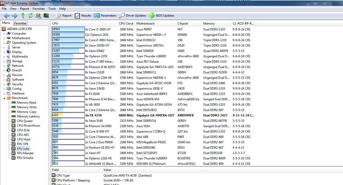Image resolution: width=343 pixels, height=185 pixels.
Task: Select the Storage icon in the tree
Action: [9, 61]
